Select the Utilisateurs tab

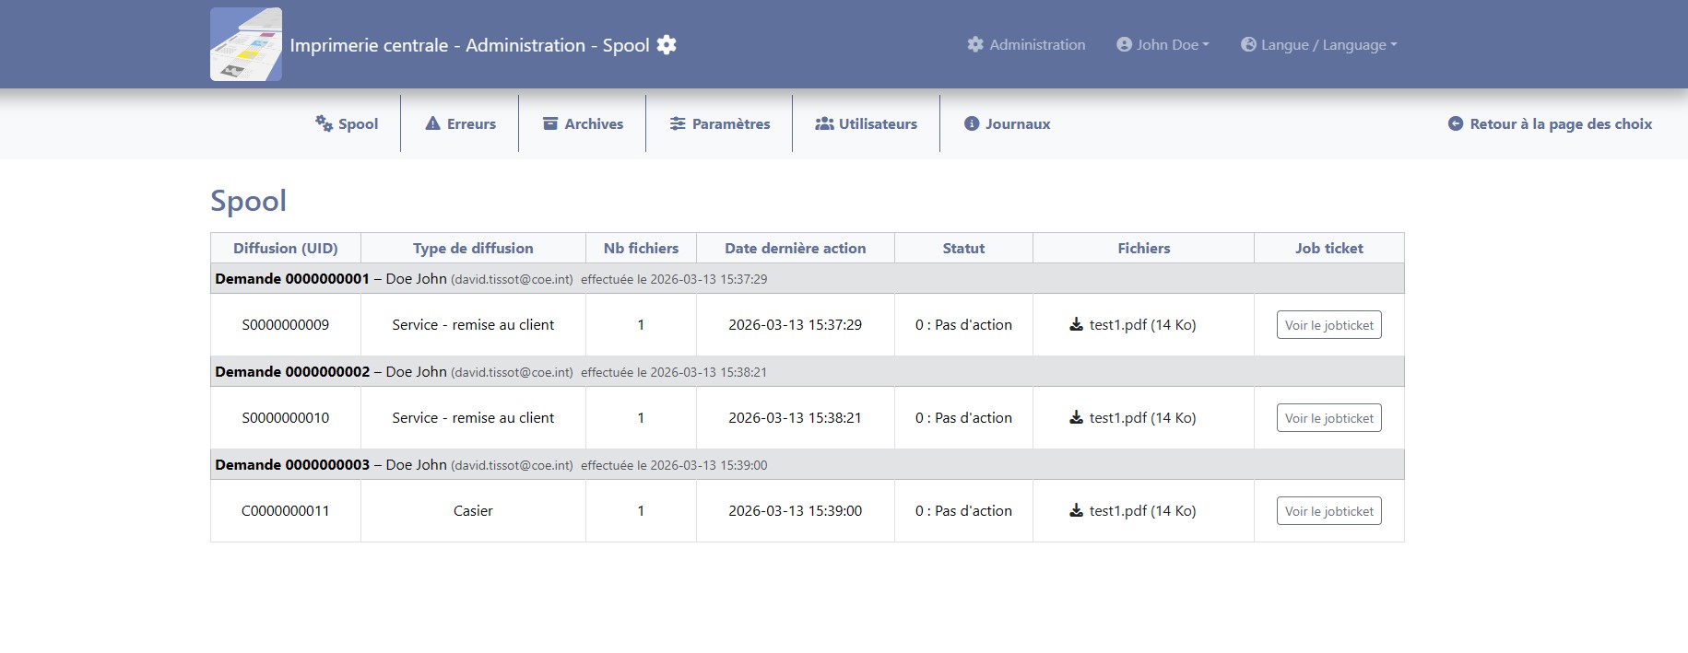[x=867, y=123]
